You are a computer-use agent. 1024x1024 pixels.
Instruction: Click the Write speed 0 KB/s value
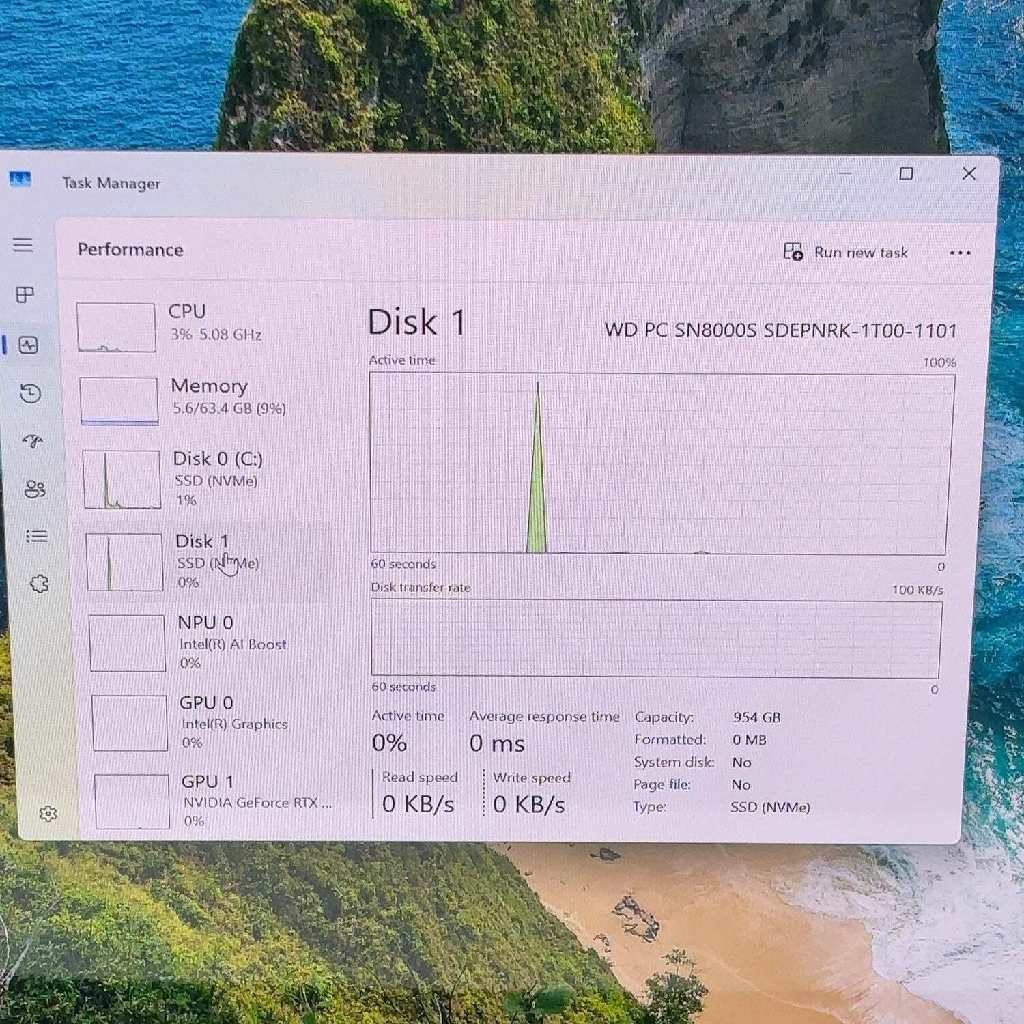point(528,804)
